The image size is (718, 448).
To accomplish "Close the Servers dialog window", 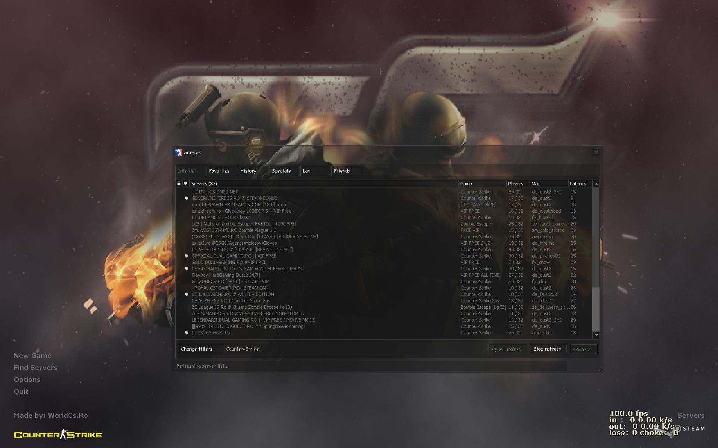I will coord(596,152).
